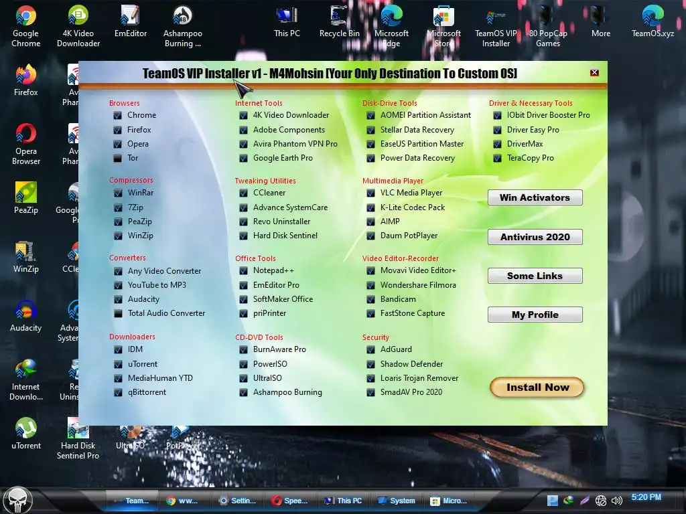Toggle the CCleaner checkbox
Screen dimensions: 686x514
click(x=243, y=193)
